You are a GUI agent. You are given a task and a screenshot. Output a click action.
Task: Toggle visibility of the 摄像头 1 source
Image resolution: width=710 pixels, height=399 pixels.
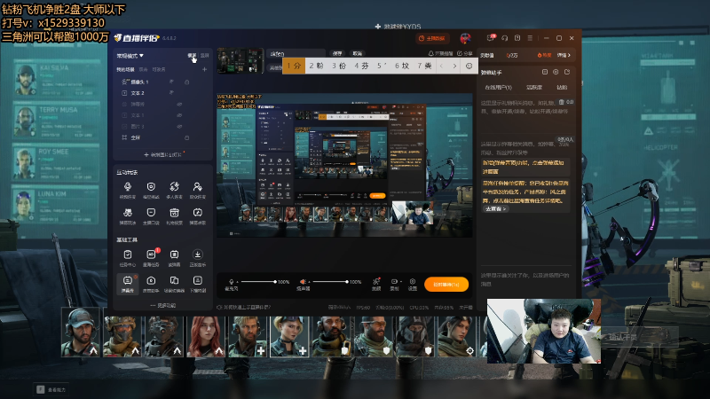coord(171,82)
